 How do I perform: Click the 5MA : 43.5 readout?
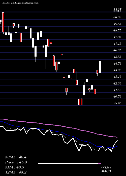point(15,167)
